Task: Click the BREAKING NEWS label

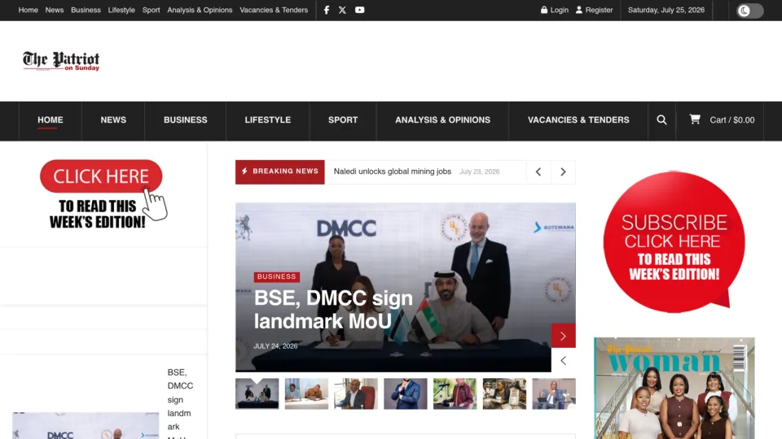Action: tap(279, 172)
